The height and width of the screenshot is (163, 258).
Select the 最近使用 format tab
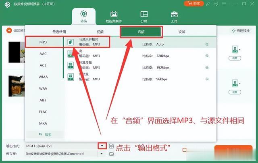coord(59,31)
